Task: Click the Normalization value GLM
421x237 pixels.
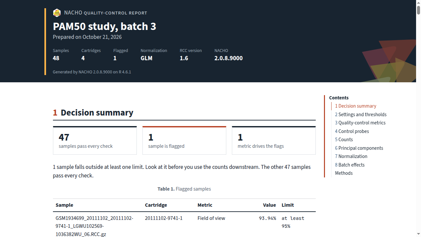Action: pos(146,58)
